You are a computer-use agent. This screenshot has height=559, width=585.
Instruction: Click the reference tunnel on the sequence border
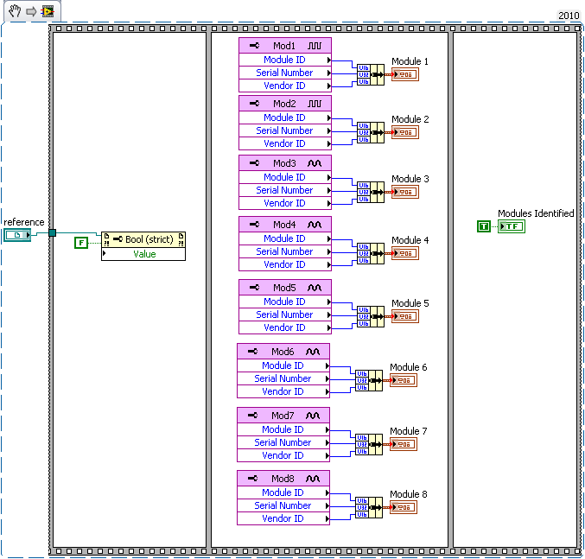click(52, 232)
